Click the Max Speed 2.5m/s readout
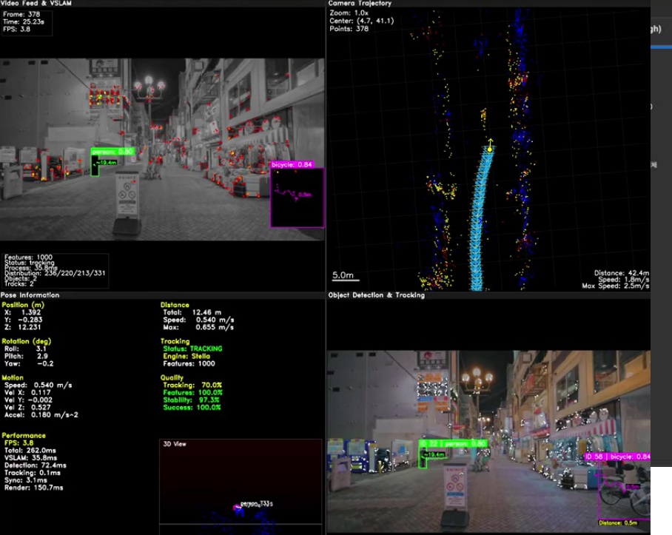Image resolution: width=672 pixels, height=535 pixels. tap(615, 286)
